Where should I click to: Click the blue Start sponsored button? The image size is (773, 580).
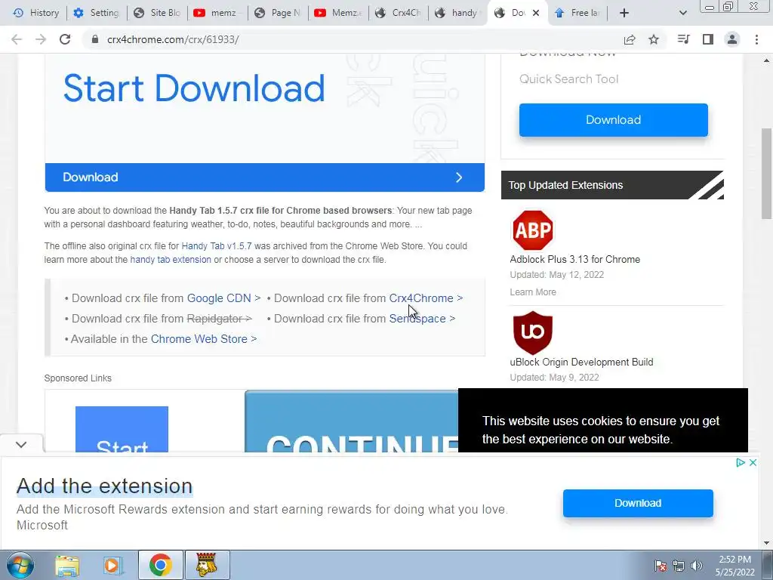pos(122,429)
